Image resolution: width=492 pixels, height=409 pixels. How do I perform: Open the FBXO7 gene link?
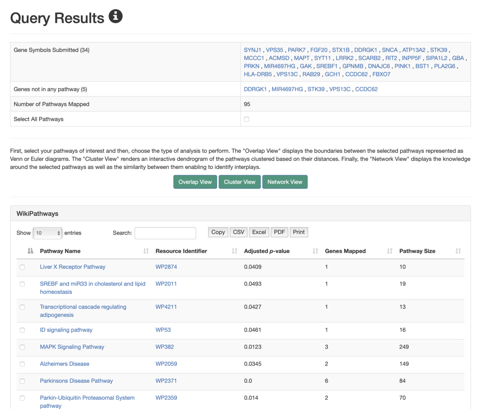381,74
